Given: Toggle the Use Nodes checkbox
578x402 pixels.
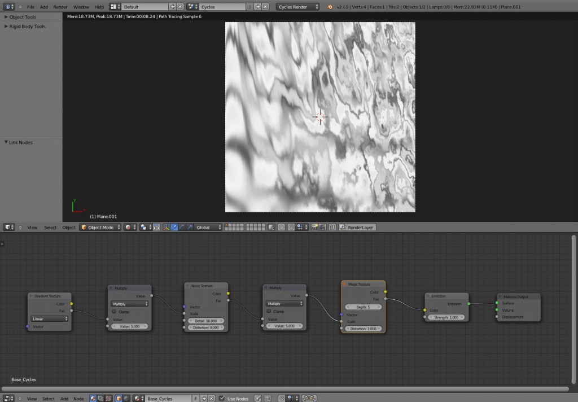Looking at the screenshot, I should [x=222, y=398].
